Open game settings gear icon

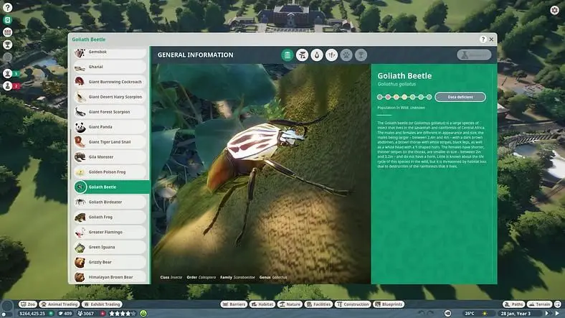[554, 10]
